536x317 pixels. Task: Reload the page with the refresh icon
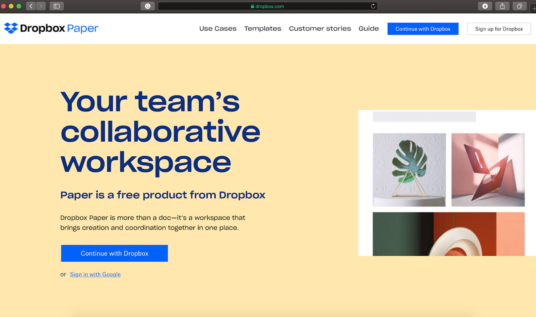coord(373,6)
